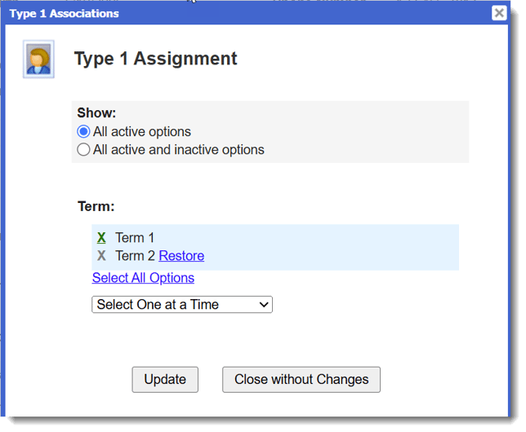Choose All active and inactive options radio
Screen dimensions: 526x432
[x=83, y=150]
